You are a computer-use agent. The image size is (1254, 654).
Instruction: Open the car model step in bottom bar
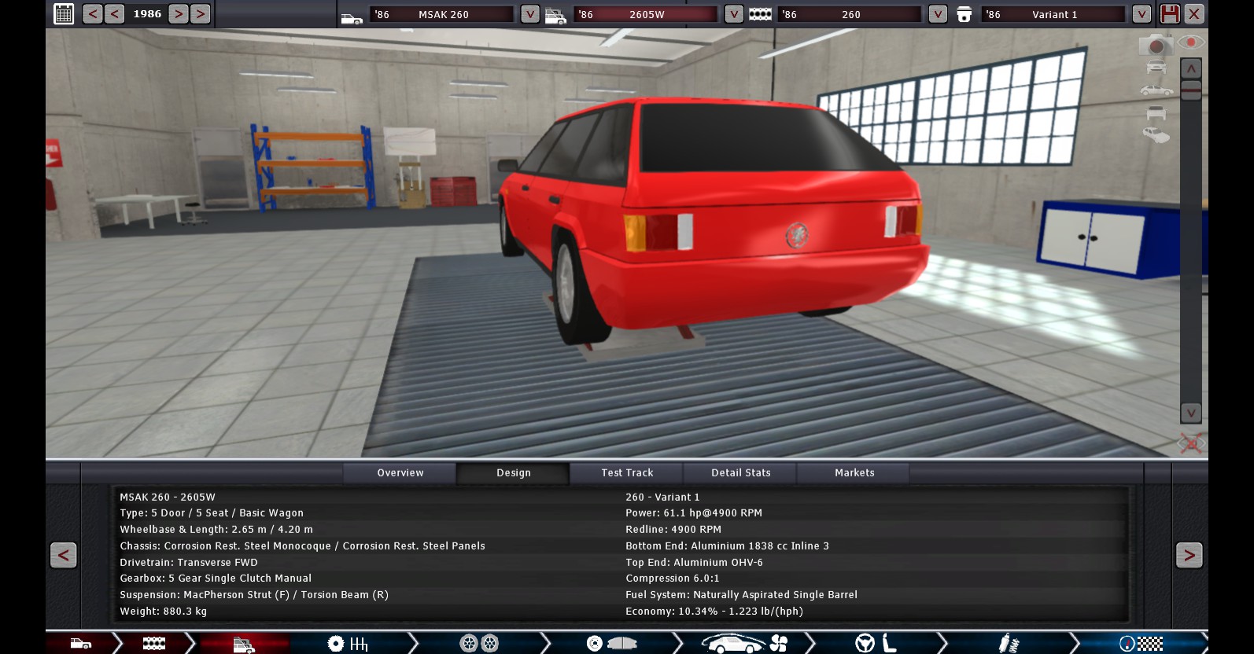(81, 644)
